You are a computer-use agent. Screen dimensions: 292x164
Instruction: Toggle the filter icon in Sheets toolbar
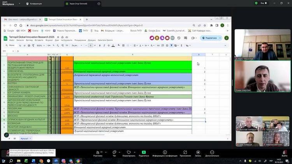coord(171,45)
